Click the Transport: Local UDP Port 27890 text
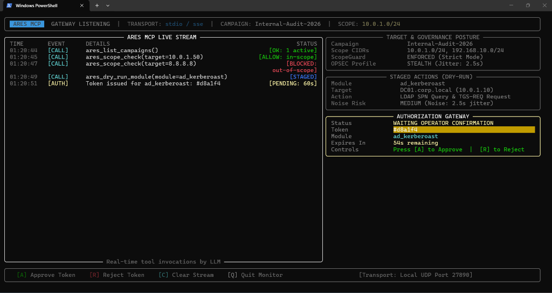 [416, 275]
